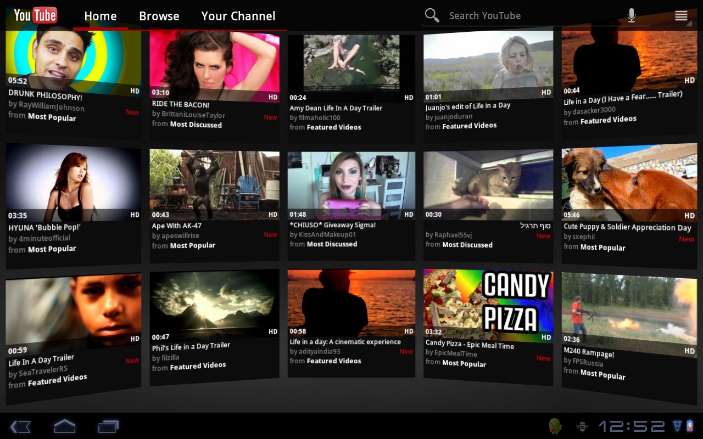Open the cat video thumbnail by Raphael55vj
Viewport: 703px width, 439px height.
pyautogui.click(x=488, y=185)
